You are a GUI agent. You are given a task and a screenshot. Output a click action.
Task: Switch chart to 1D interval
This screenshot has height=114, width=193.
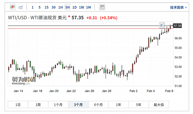point(74,7)
